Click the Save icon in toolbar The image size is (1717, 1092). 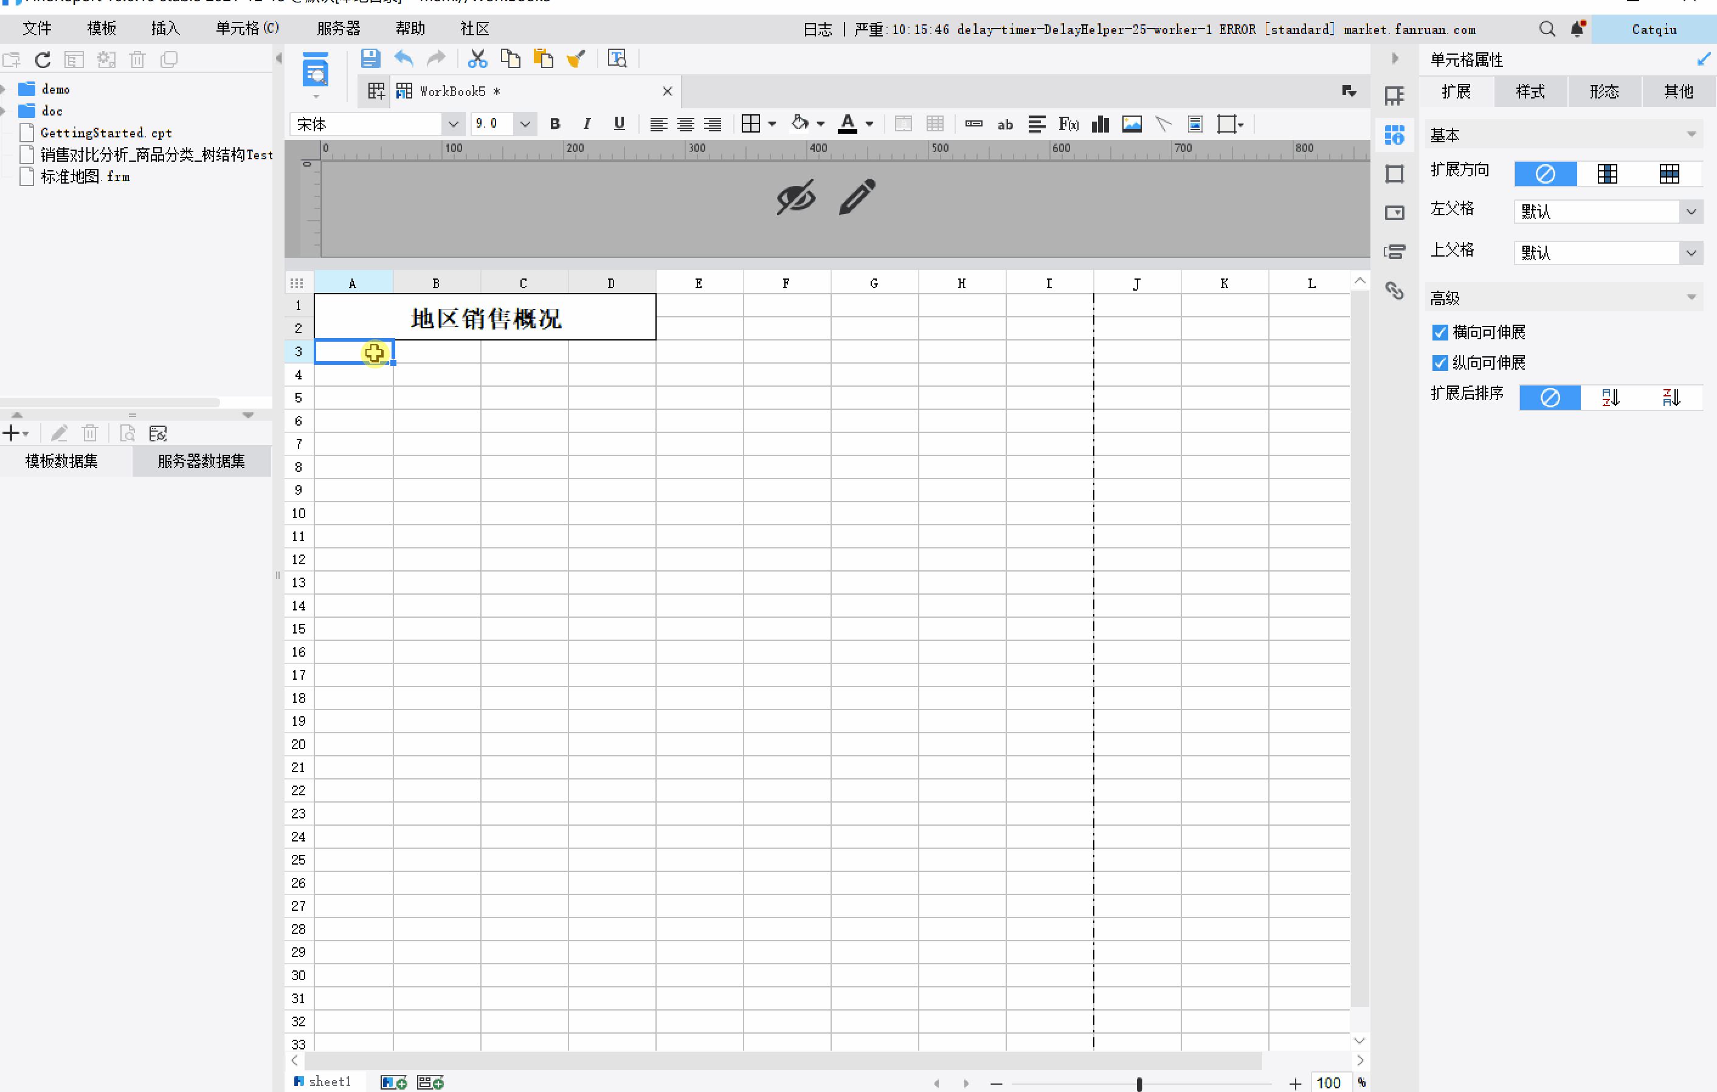pos(370,58)
